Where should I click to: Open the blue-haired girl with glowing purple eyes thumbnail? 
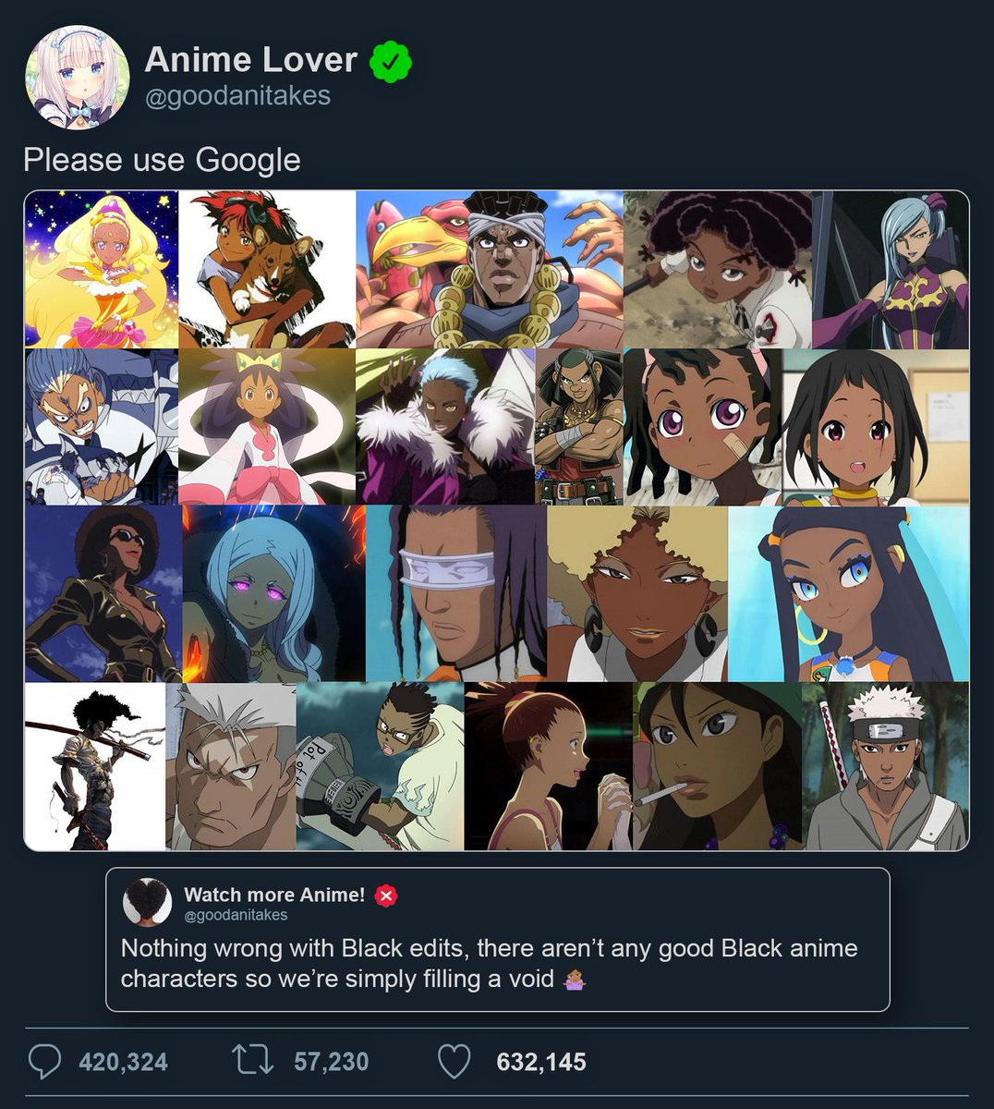point(273,593)
